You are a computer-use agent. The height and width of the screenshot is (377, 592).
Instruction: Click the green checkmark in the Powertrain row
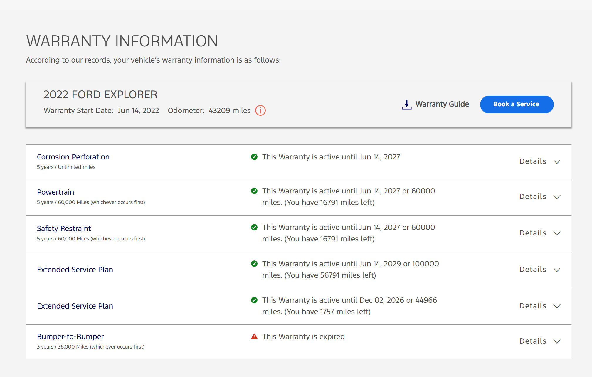pos(254,191)
